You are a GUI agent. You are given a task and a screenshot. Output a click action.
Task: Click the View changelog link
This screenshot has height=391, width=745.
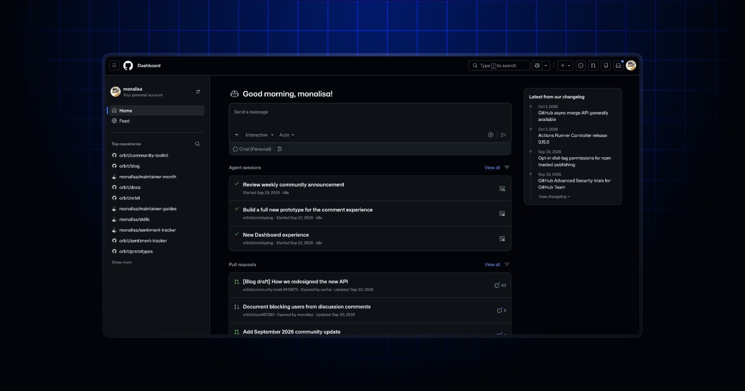(x=554, y=196)
